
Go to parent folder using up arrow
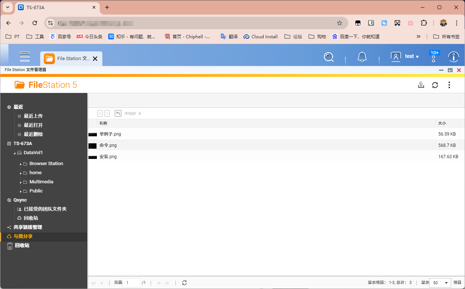point(118,113)
